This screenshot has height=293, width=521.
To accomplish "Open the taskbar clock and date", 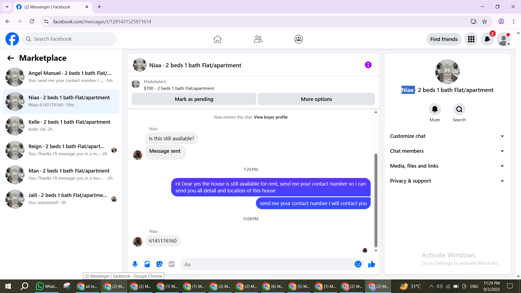I will [x=491, y=286].
